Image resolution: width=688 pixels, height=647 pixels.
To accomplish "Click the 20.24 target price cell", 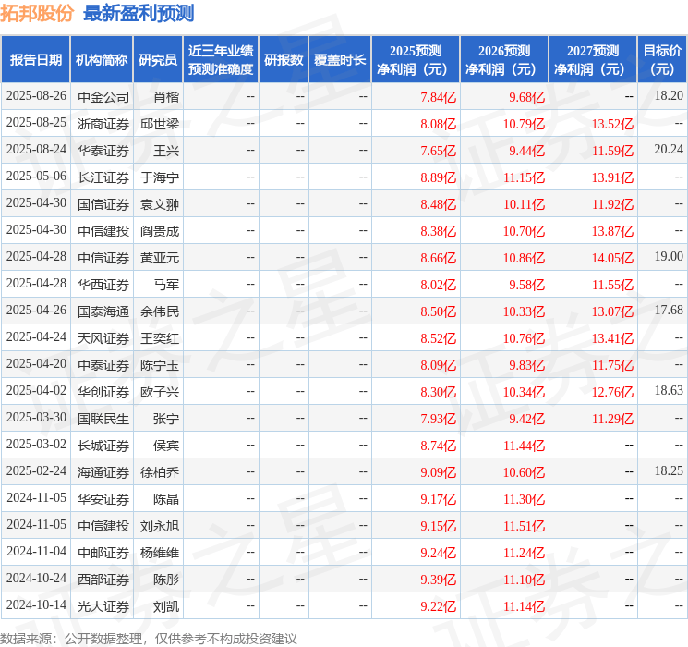I will point(668,150).
